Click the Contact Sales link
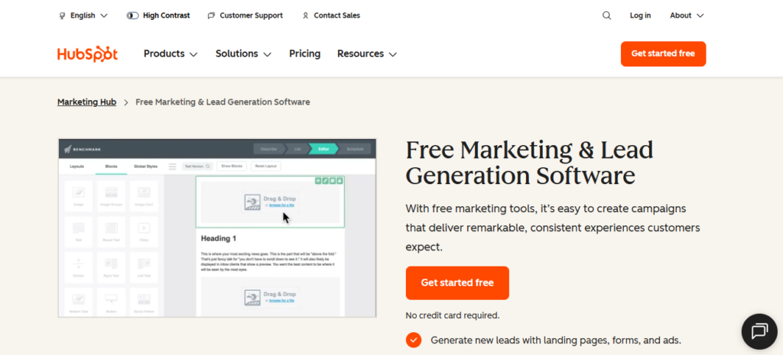The width and height of the screenshot is (783, 355). click(x=331, y=15)
